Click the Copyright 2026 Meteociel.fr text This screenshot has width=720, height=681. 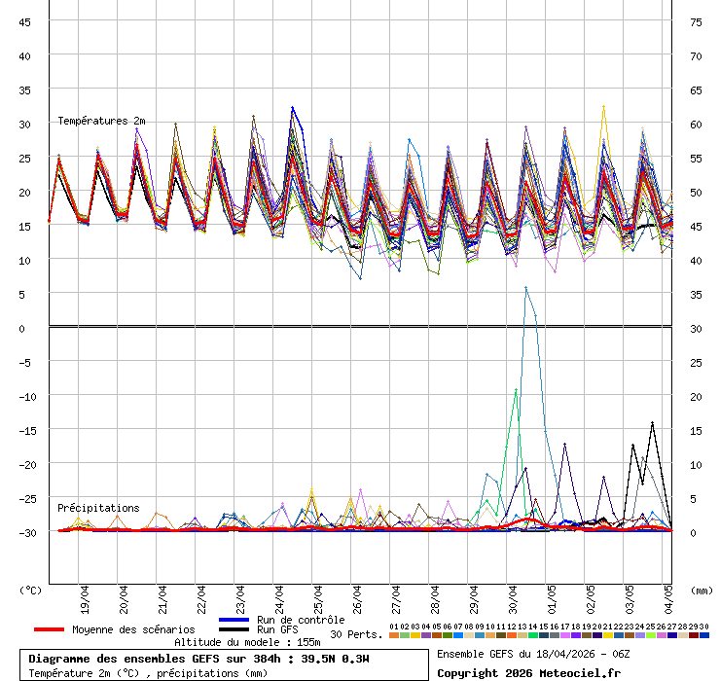[x=528, y=672]
